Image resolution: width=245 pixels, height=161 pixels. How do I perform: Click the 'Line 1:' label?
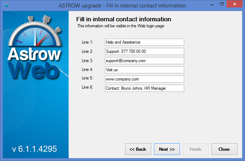click(87, 42)
